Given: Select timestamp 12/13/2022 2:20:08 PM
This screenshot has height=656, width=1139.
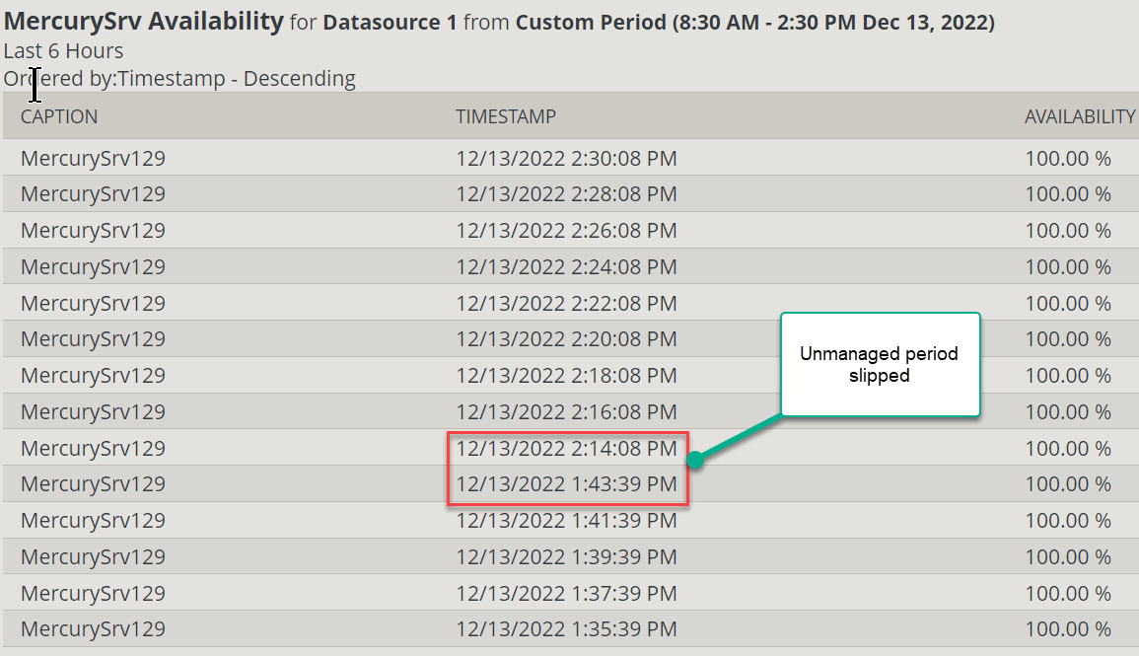Looking at the screenshot, I should (567, 338).
